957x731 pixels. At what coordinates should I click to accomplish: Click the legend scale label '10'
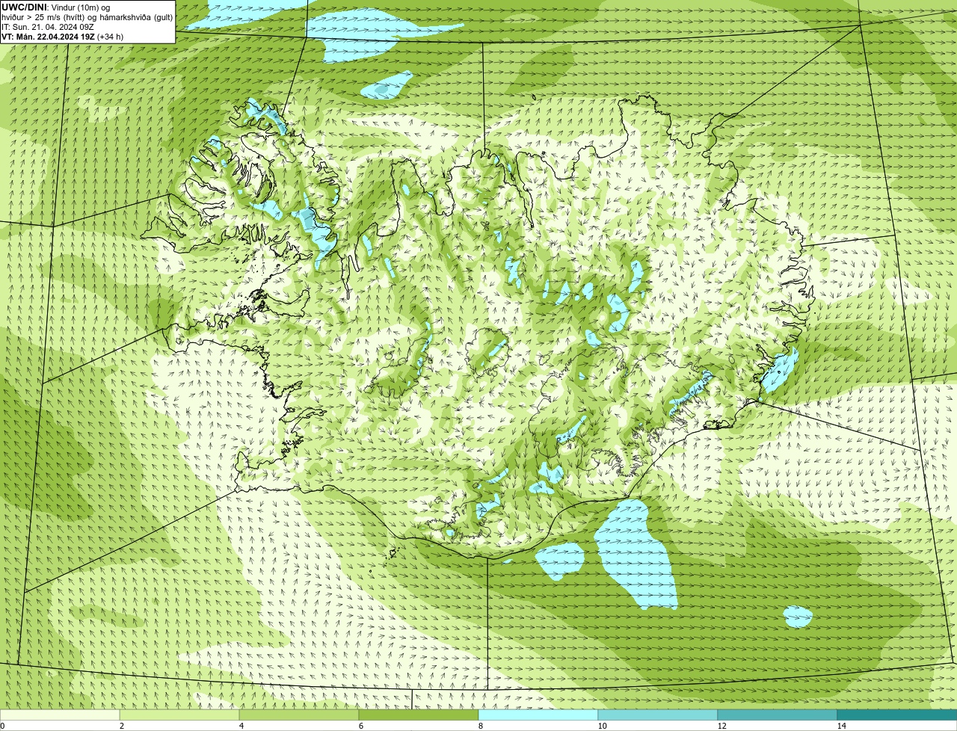[x=602, y=726]
